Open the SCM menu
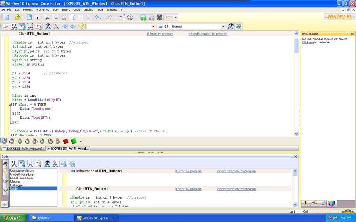356x222 pixels. 56,10
